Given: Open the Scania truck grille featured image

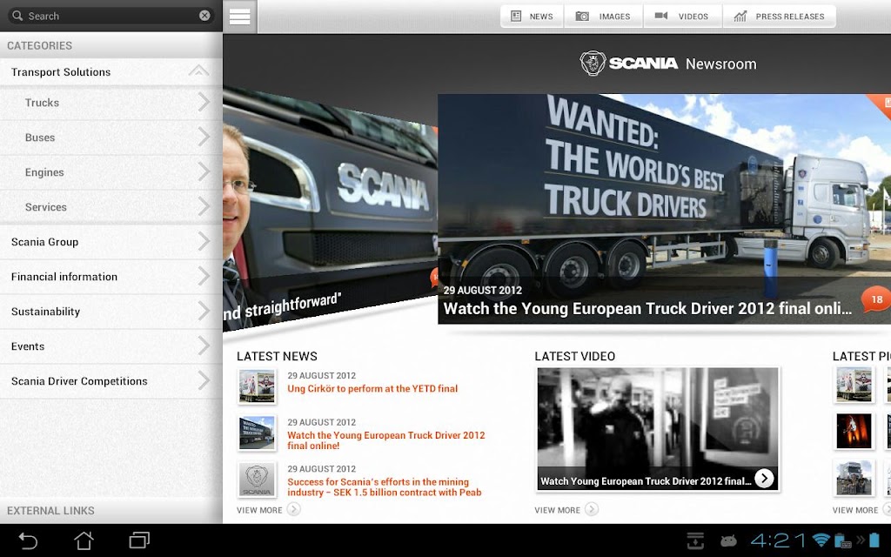Looking at the screenshot, I should point(330,211).
